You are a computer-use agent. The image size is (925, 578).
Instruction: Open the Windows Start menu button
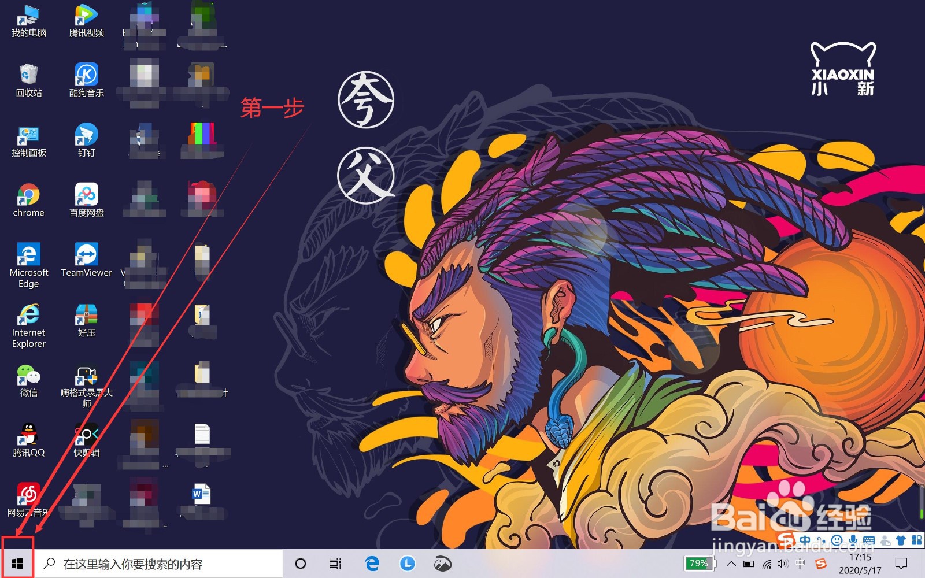[x=17, y=564]
